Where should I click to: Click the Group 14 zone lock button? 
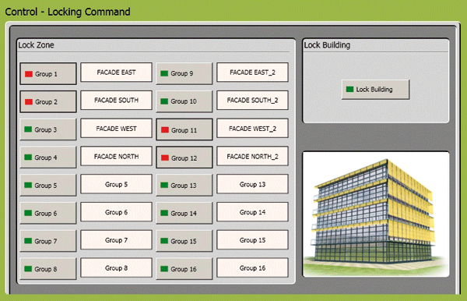coord(184,213)
